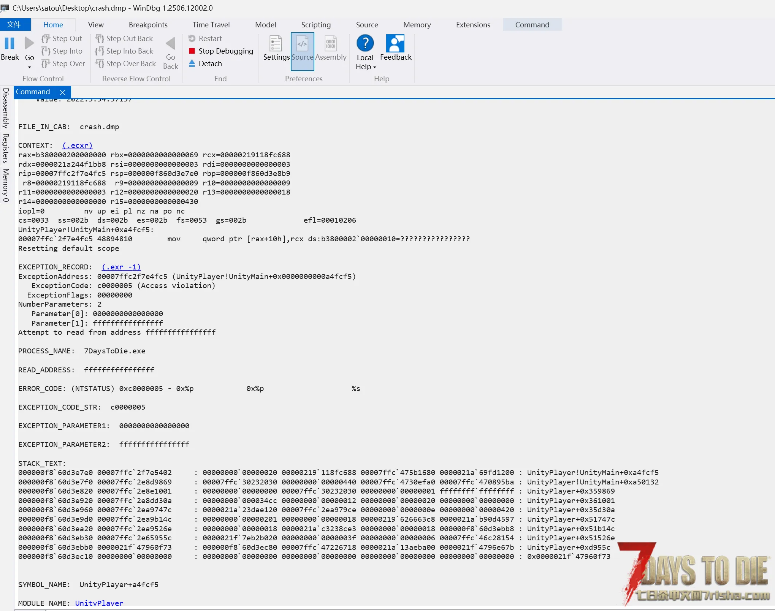Click the SYMBOL_NAME UnityPlayer+a4fcf5 line
This screenshot has height=611, width=775.
[89, 585]
